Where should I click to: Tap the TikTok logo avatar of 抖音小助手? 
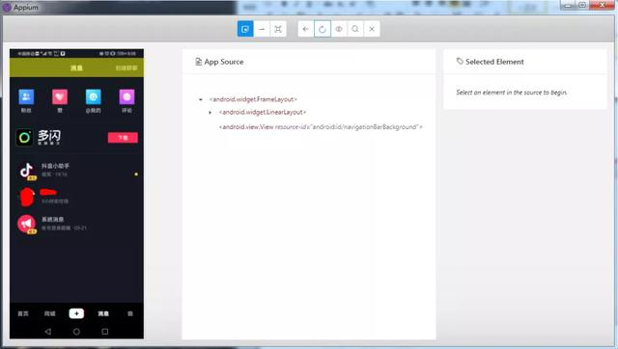coord(27,171)
